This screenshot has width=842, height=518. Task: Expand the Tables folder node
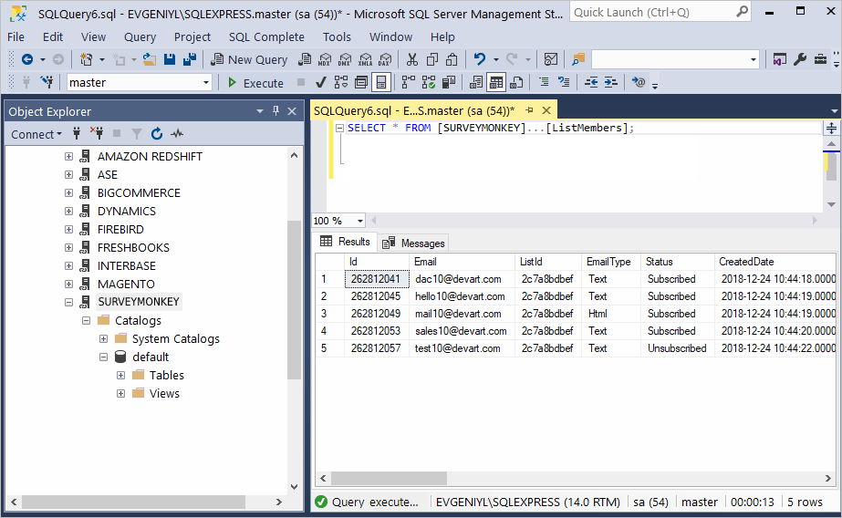point(121,375)
